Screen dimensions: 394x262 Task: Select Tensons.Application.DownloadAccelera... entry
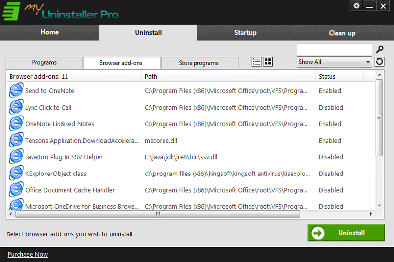[82, 141]
